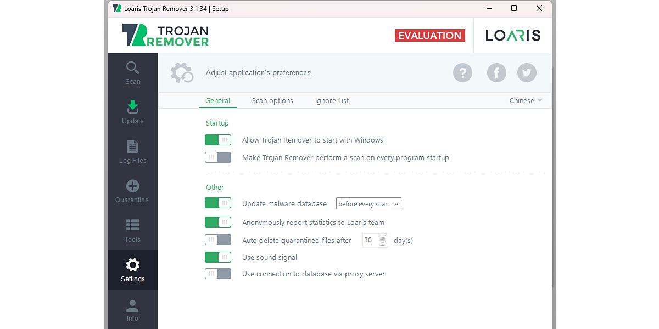The image size is (659, 329).
Task: Open Log Files from the sidebar
Action: (x=132, y=152)
